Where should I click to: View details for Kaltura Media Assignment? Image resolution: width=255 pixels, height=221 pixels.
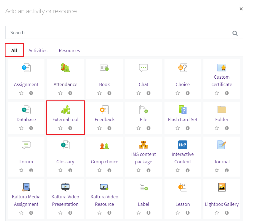31,213
